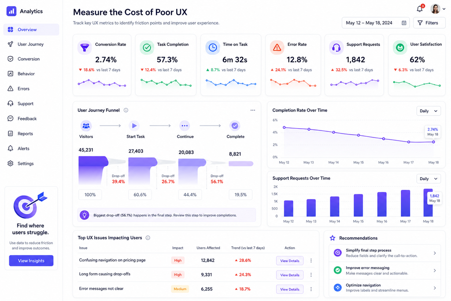Click the Trend (vs last 7 days) column header
This screenshot has width=451, height=301.
click(248, 248)
